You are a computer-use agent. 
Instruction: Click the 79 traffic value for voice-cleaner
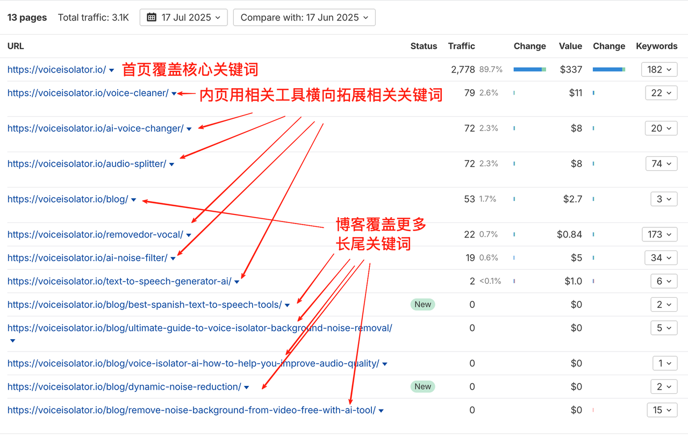pos(470,94)
